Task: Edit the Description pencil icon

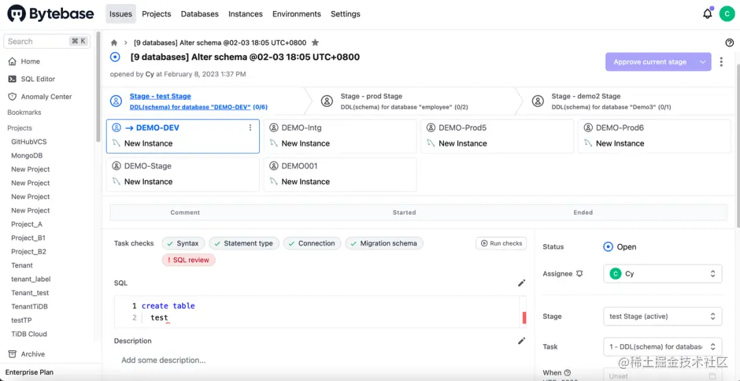Action: pos(521,341)
